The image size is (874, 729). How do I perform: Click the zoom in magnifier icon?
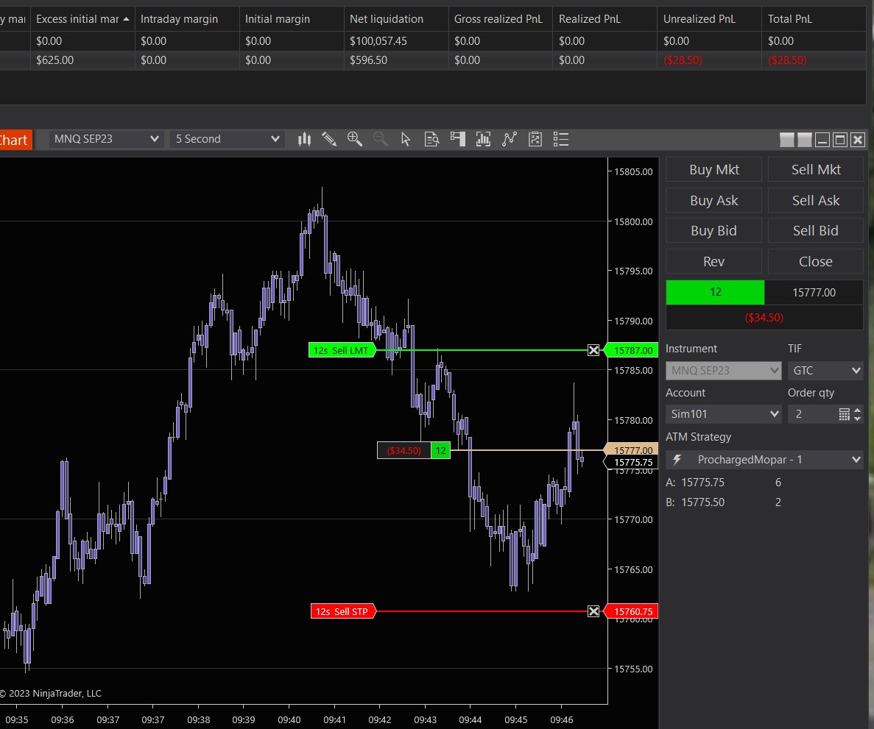tap(355, 139)
